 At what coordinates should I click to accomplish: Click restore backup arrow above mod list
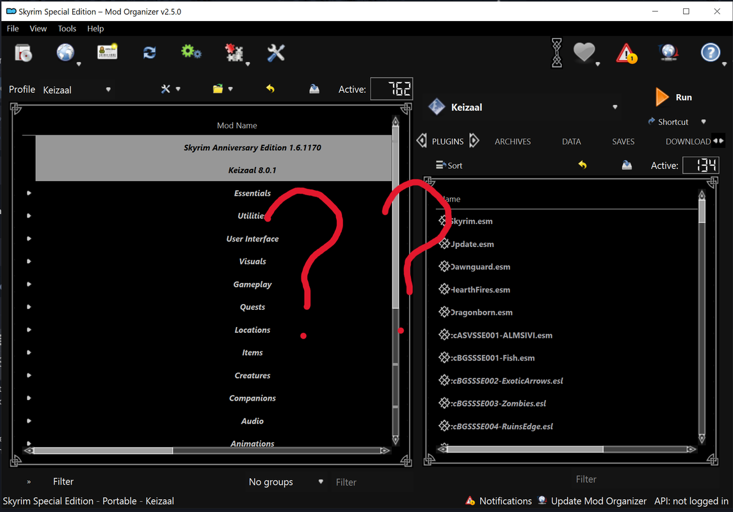[x=270, y=88]
